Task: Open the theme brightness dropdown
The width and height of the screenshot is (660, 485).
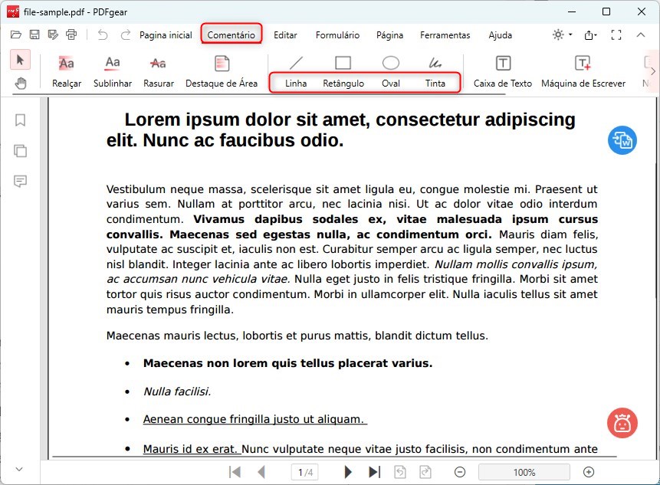Action: pos(561,34)
